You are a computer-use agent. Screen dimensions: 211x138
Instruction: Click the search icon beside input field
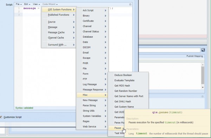[x=203, y=50]
